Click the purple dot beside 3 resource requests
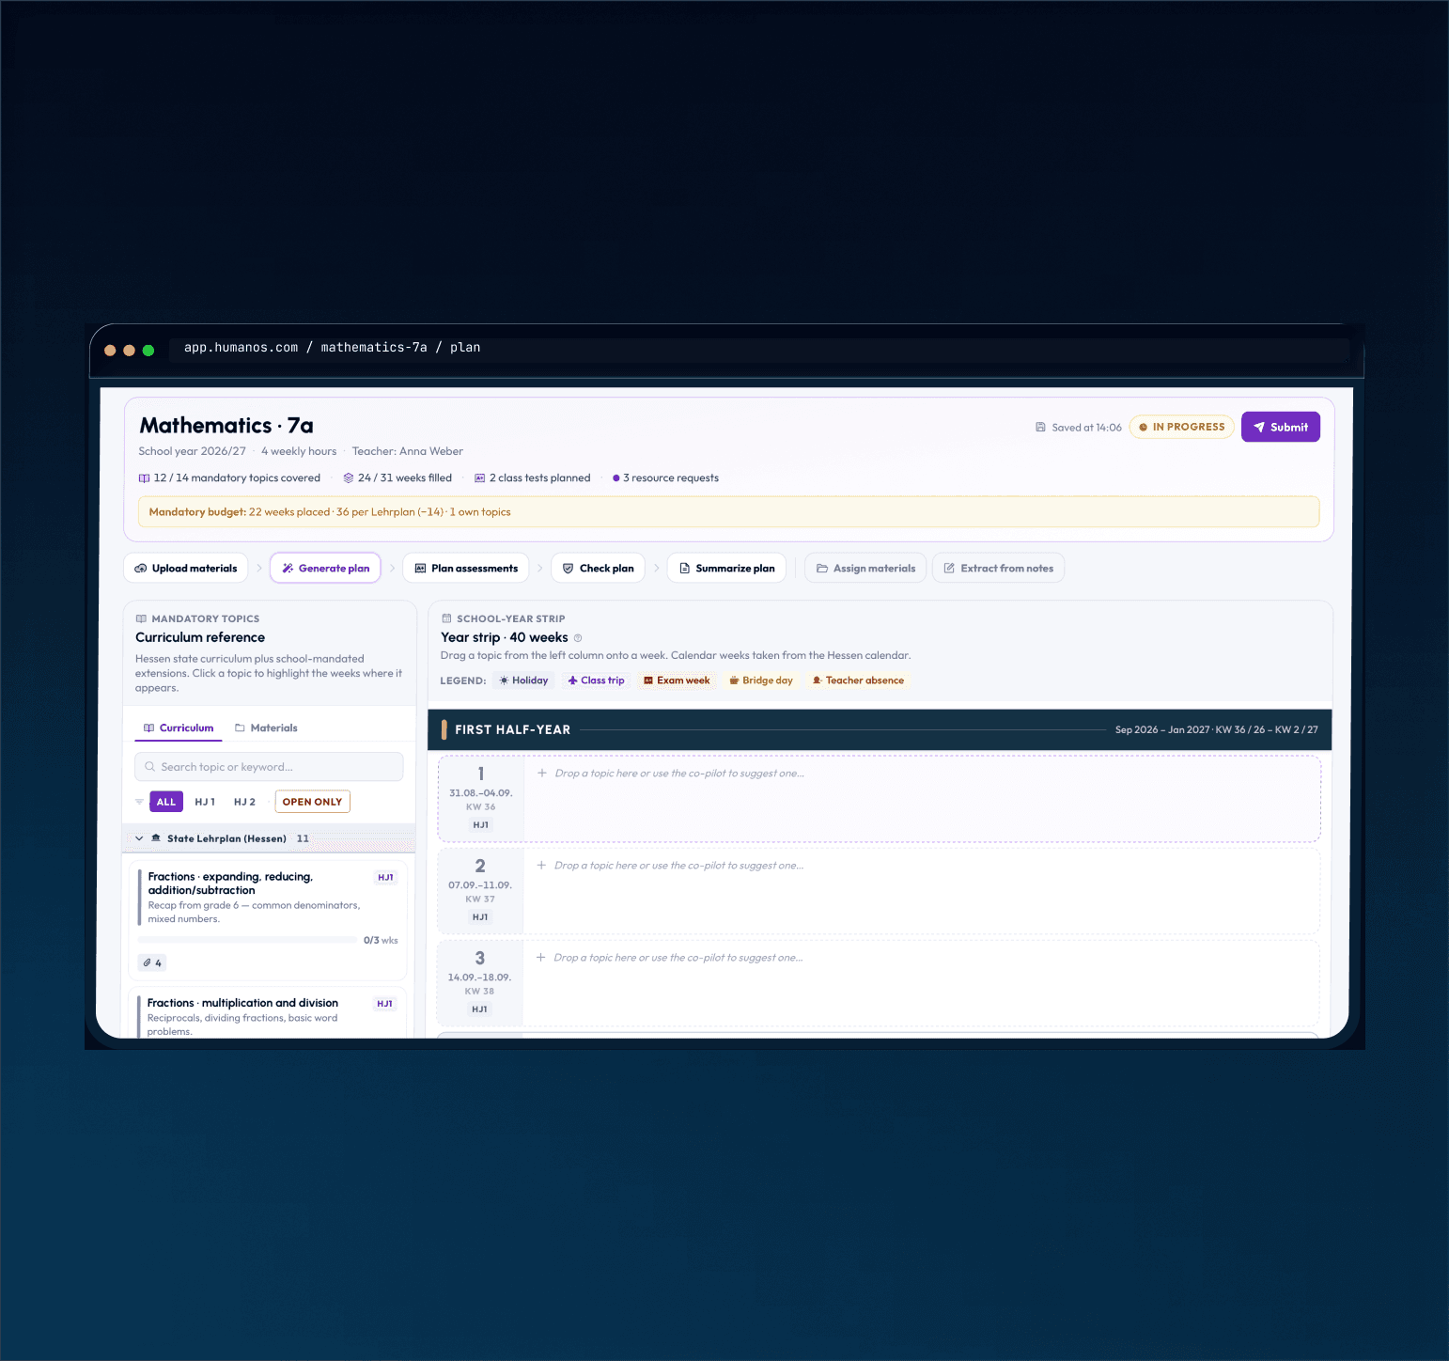This screenshot has height=1361, width=1449. coord(615,478)
